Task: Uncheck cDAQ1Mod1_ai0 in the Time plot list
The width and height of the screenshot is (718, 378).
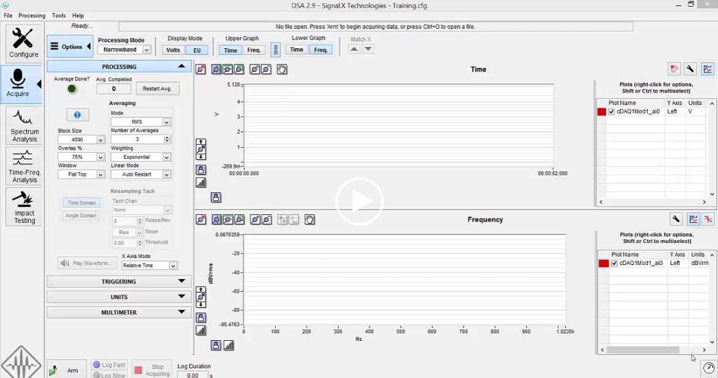Action: [612, 112]
